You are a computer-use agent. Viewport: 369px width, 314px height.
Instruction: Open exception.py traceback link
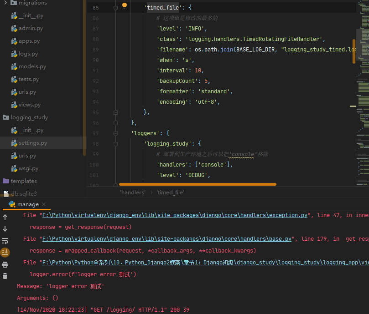175,215
